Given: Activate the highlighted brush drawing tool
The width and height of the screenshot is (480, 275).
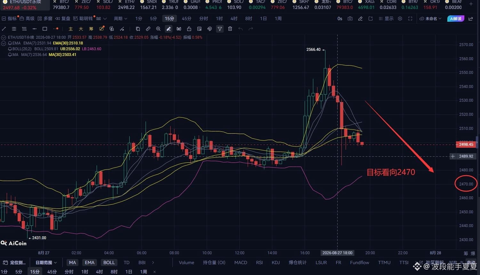Looking at the screenshot, I should click(x=169, y=29).
